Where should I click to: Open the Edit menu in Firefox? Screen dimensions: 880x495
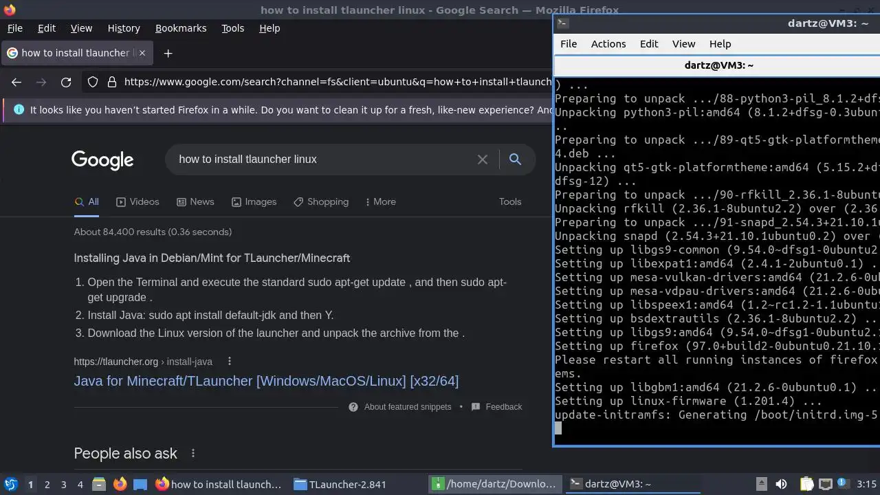(x=47, y=28)
